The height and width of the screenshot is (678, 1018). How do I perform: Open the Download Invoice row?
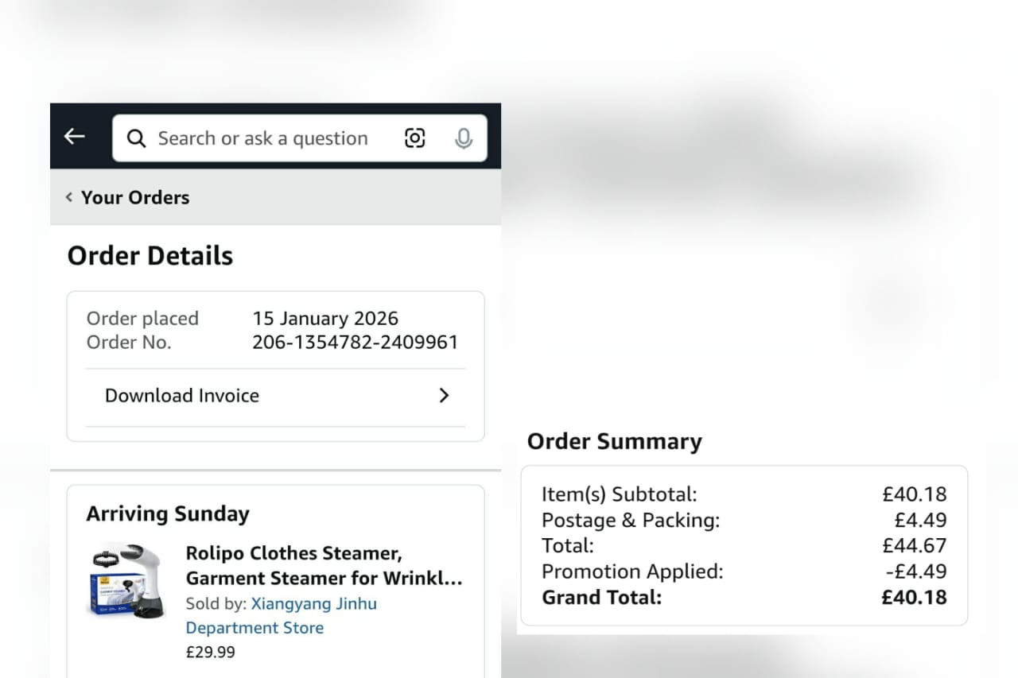pos(275,396)
